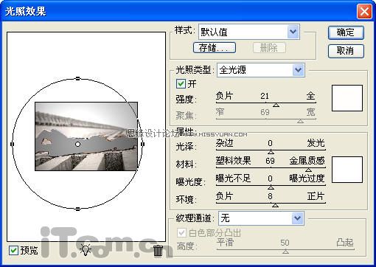
Task: Click the preview image thumbnail
Action: (x=86, y=136)
